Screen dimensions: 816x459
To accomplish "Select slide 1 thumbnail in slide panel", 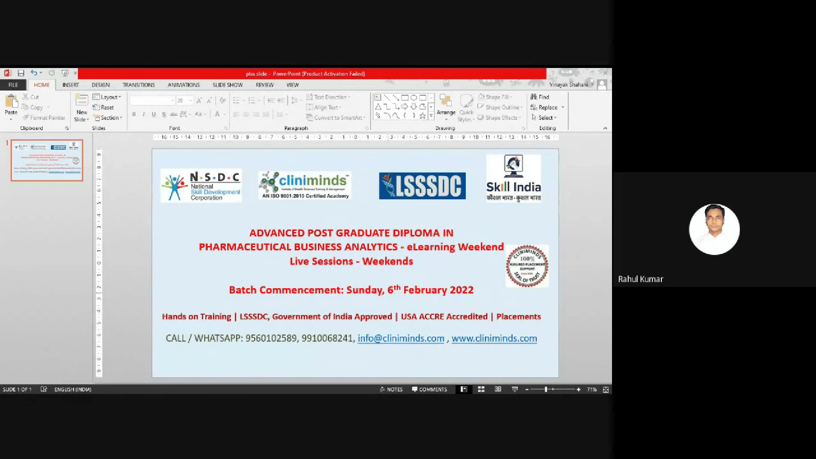I will 47,160.
